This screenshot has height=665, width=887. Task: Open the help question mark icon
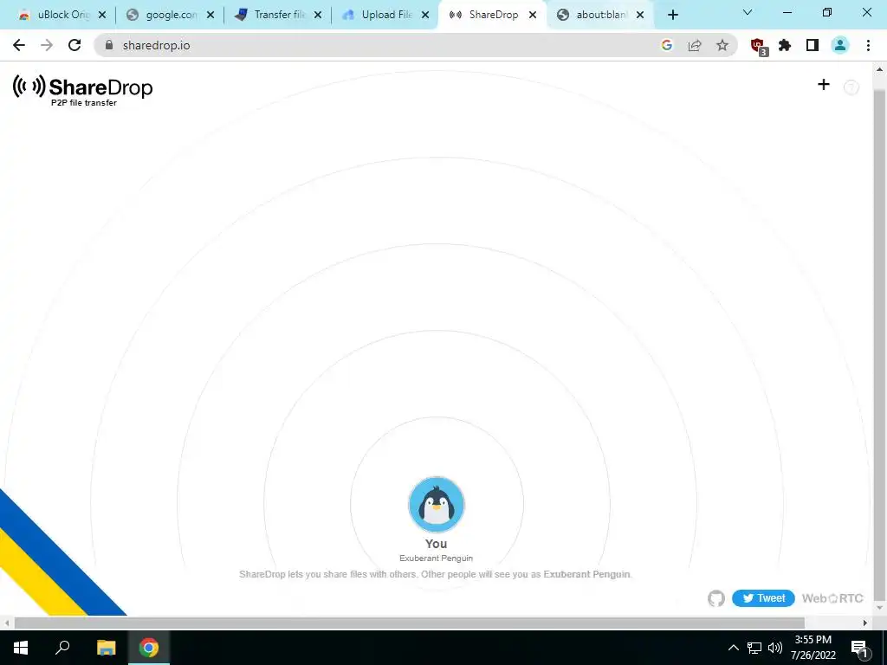pos(851,87)
